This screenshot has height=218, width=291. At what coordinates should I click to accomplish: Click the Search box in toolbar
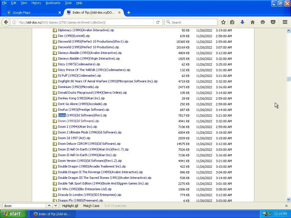tap(191, 22)
